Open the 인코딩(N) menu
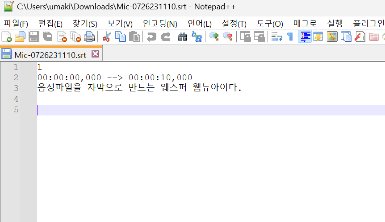385x222 pixels. (x=160, y=24)
